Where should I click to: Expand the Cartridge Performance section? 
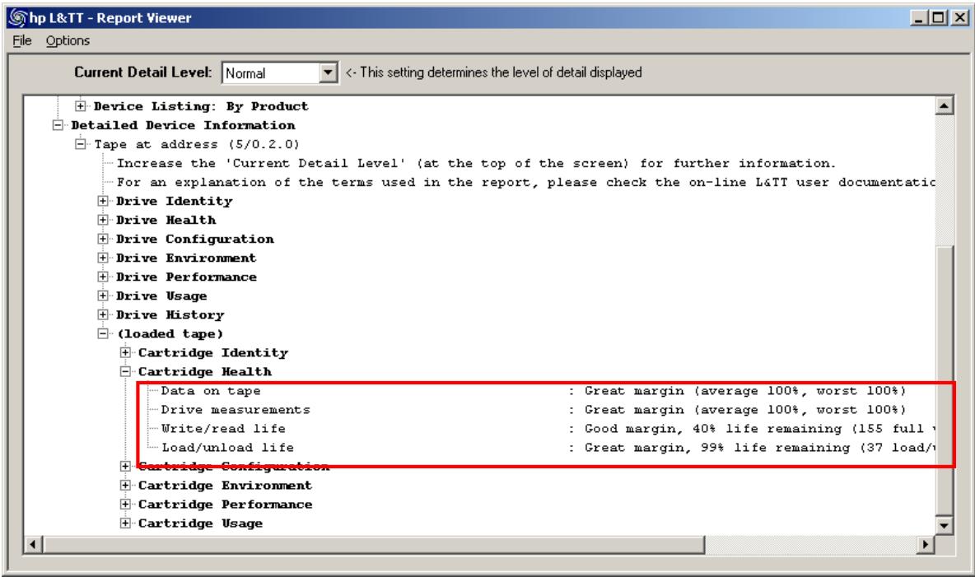(125, 505)
